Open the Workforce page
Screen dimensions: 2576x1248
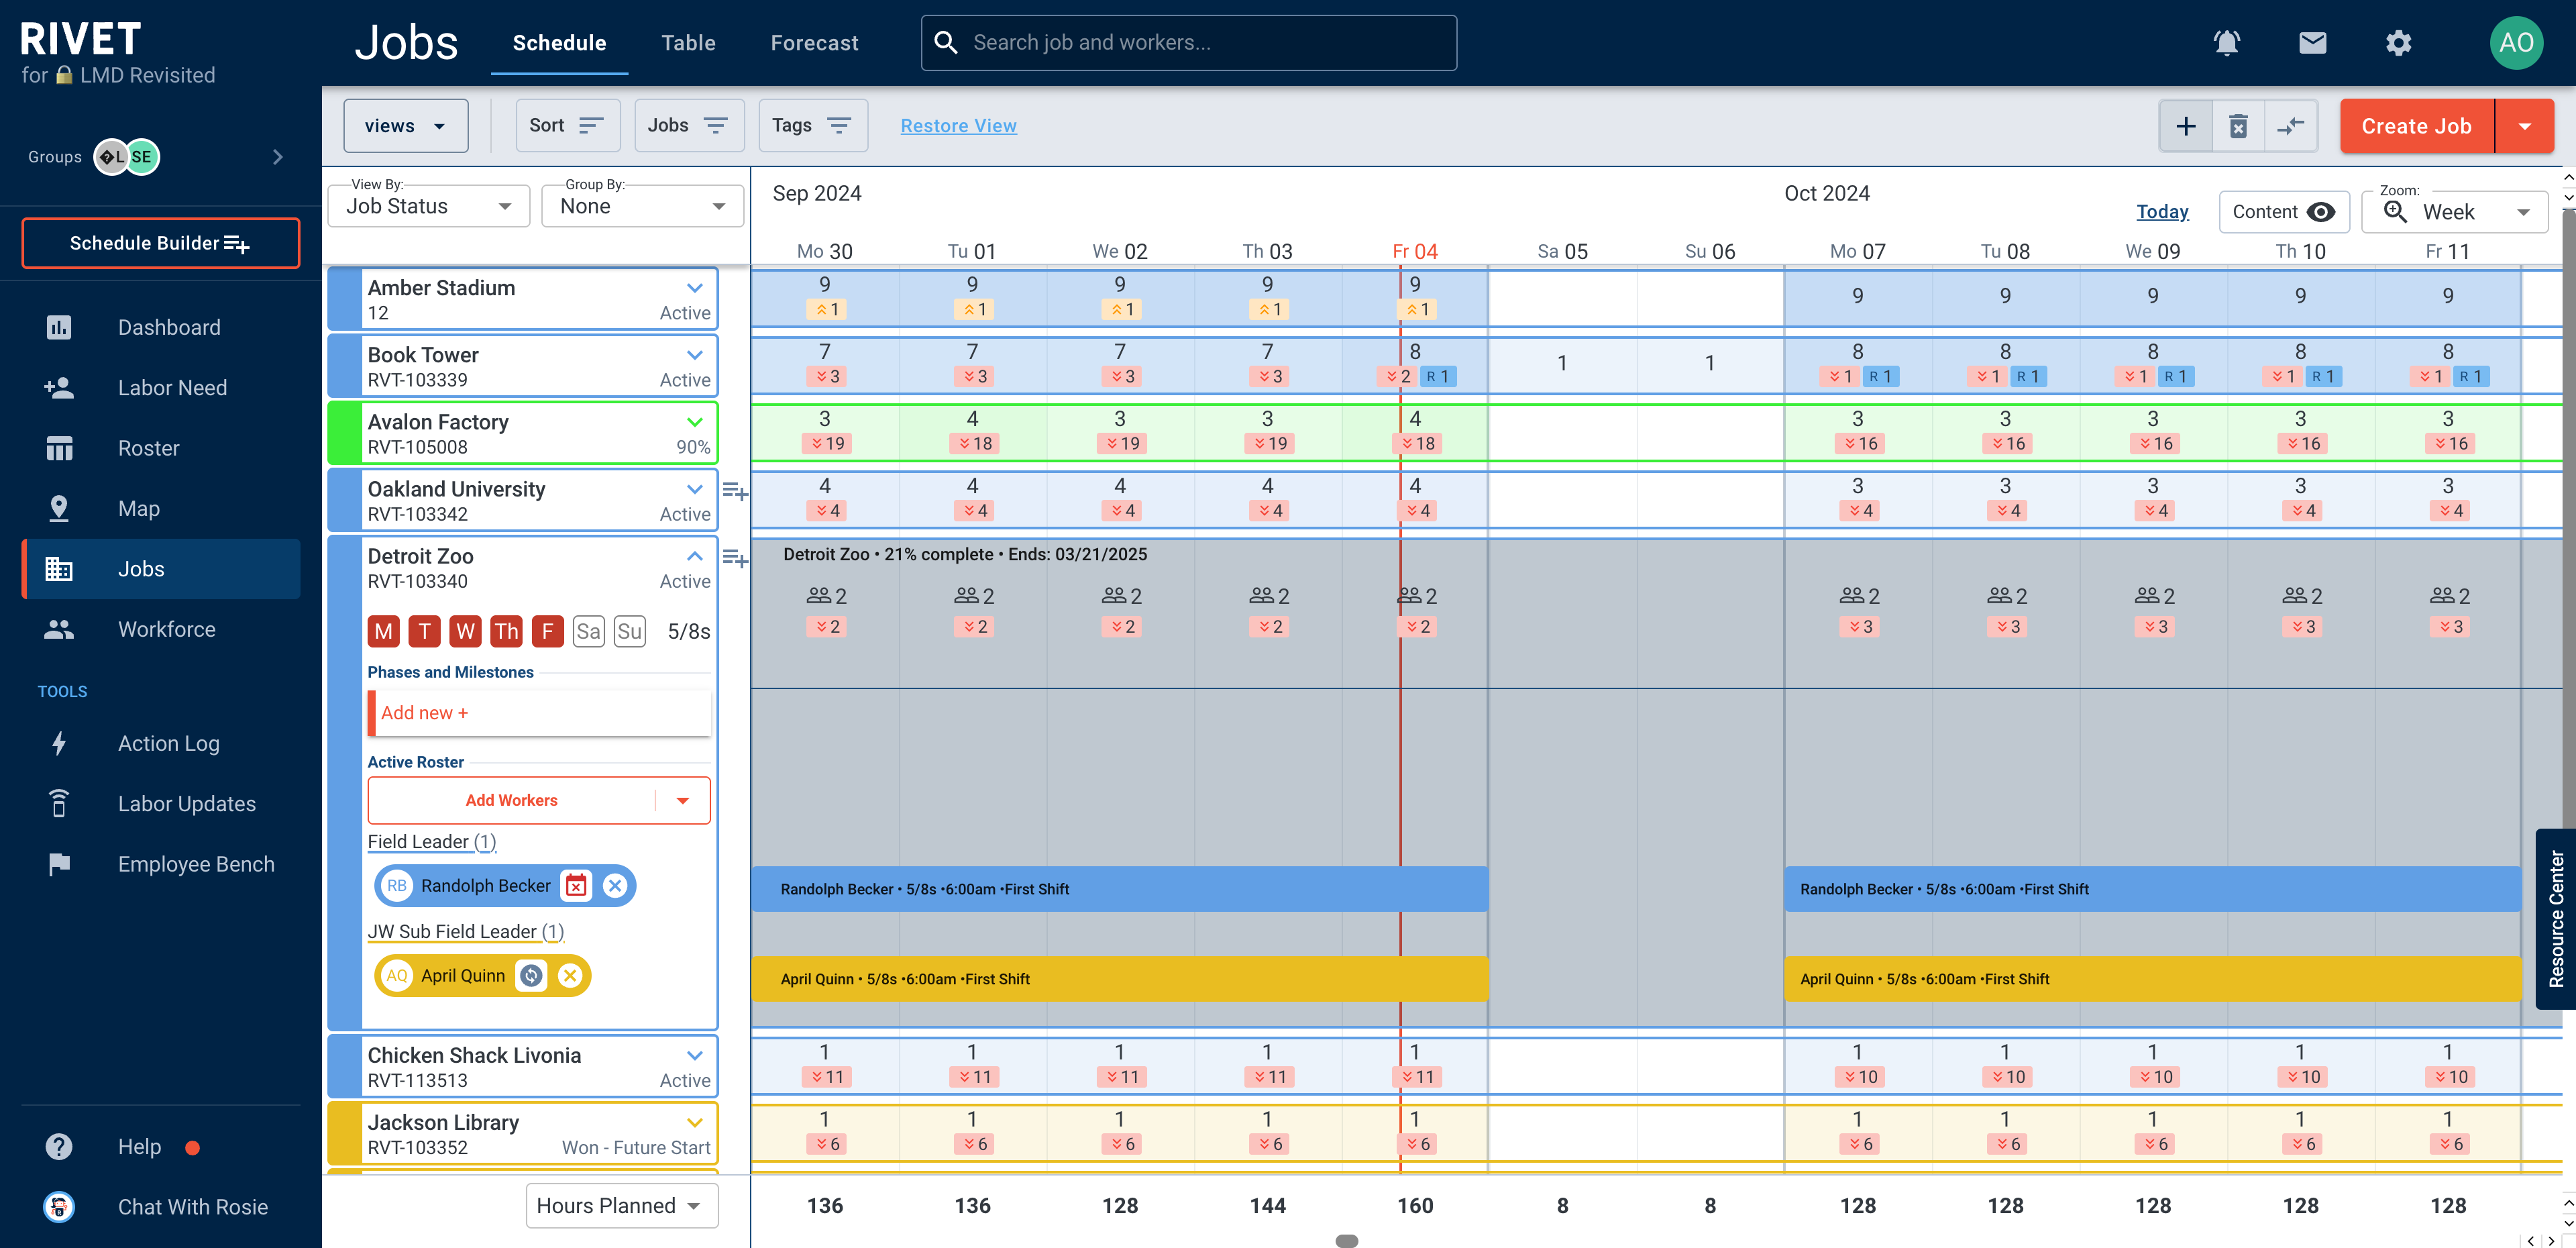(x=161, y=629)
